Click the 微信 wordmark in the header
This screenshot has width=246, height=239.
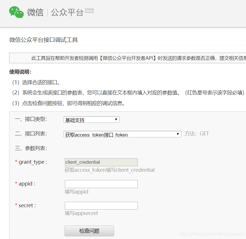35,12
